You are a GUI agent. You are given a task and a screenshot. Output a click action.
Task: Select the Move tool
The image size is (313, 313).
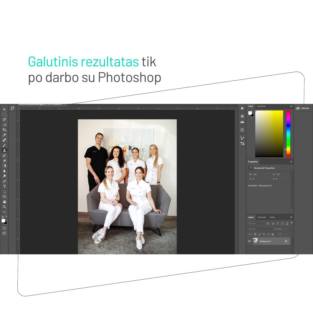pyautogui.click(x=4, y=109)
